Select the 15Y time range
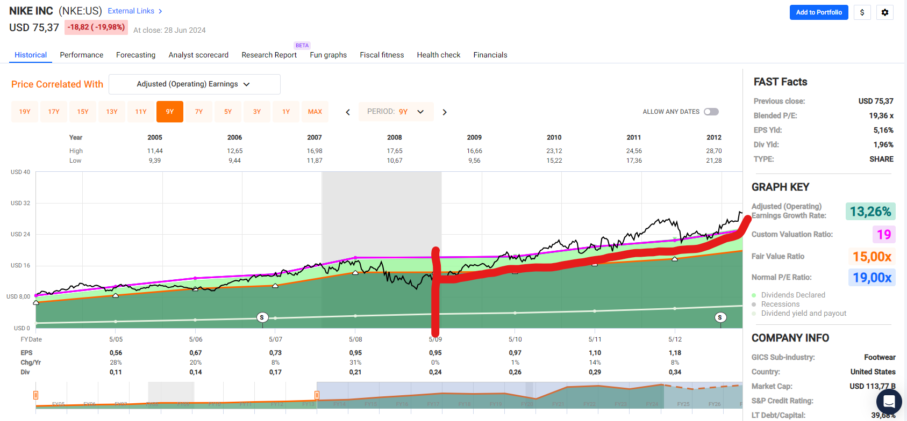907x421 pixels. point(83,112)
